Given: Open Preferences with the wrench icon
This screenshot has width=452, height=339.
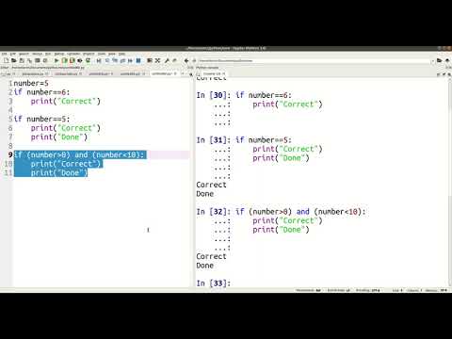Looking at the screenshot, I should [x=167, y=60].
